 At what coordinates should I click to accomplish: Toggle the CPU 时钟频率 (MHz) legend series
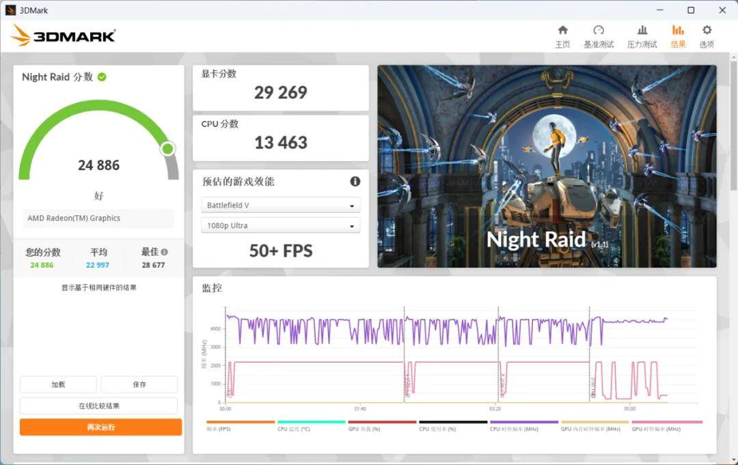click(x=524, y=426)
